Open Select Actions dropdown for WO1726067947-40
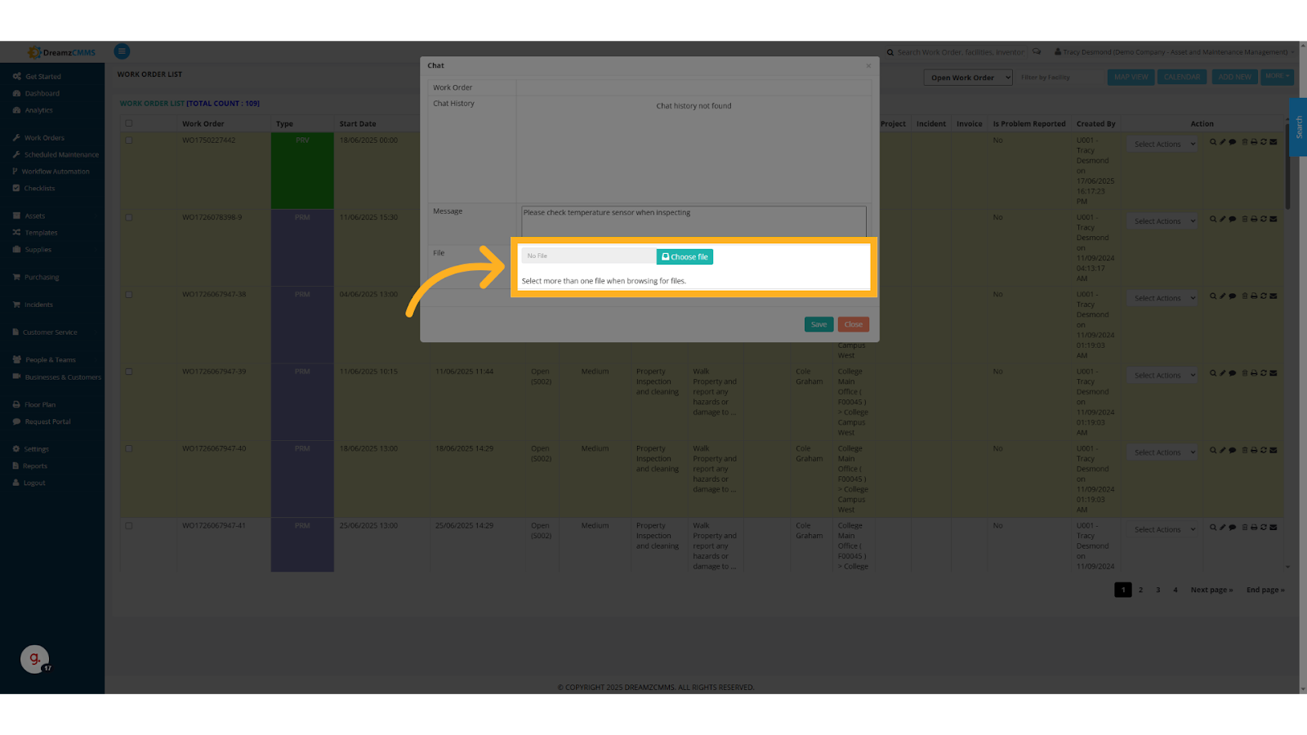The width and height of the screenshot is (1307, 735). click(1162, 452)
